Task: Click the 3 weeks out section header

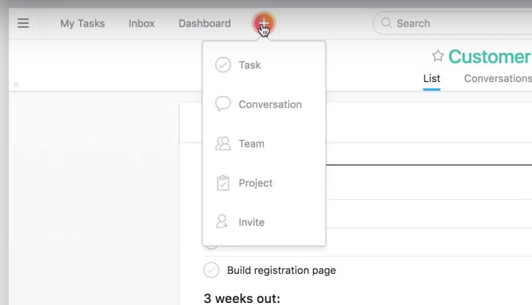Action: [242, 298]
